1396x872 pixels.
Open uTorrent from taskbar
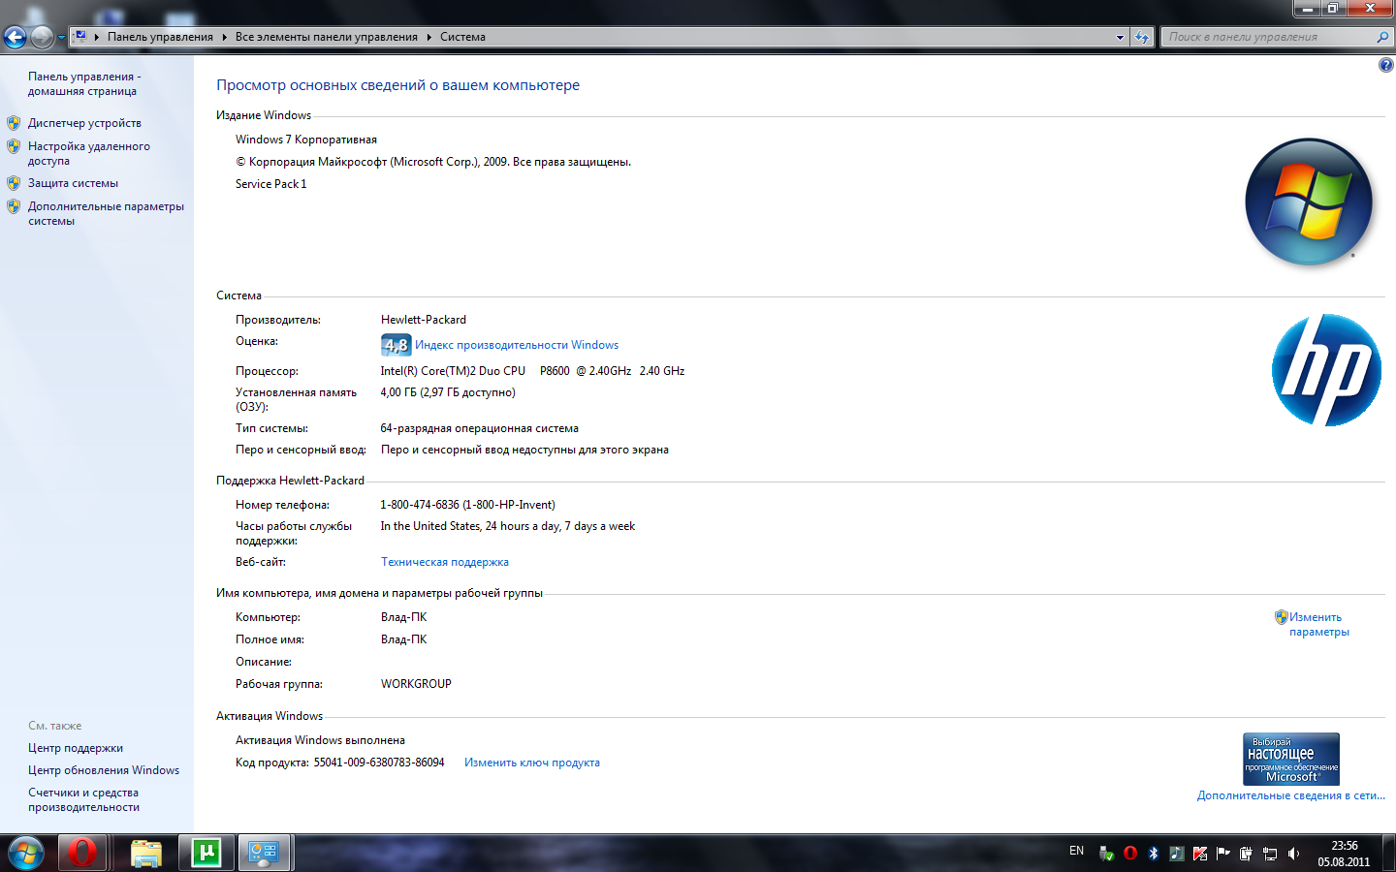[x=206, y=853]
